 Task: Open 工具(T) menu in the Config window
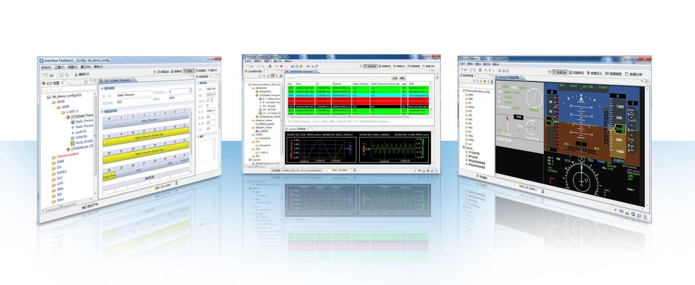click(x=59, y=67)
